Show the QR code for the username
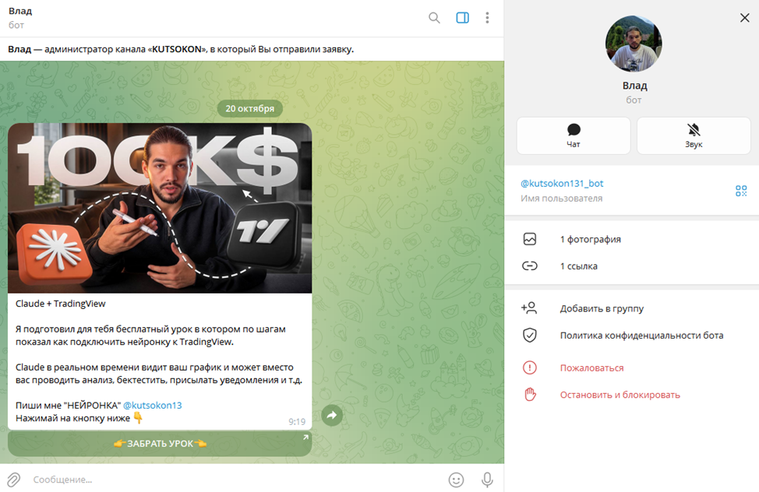Screen dimensions: 759x492 740,191
